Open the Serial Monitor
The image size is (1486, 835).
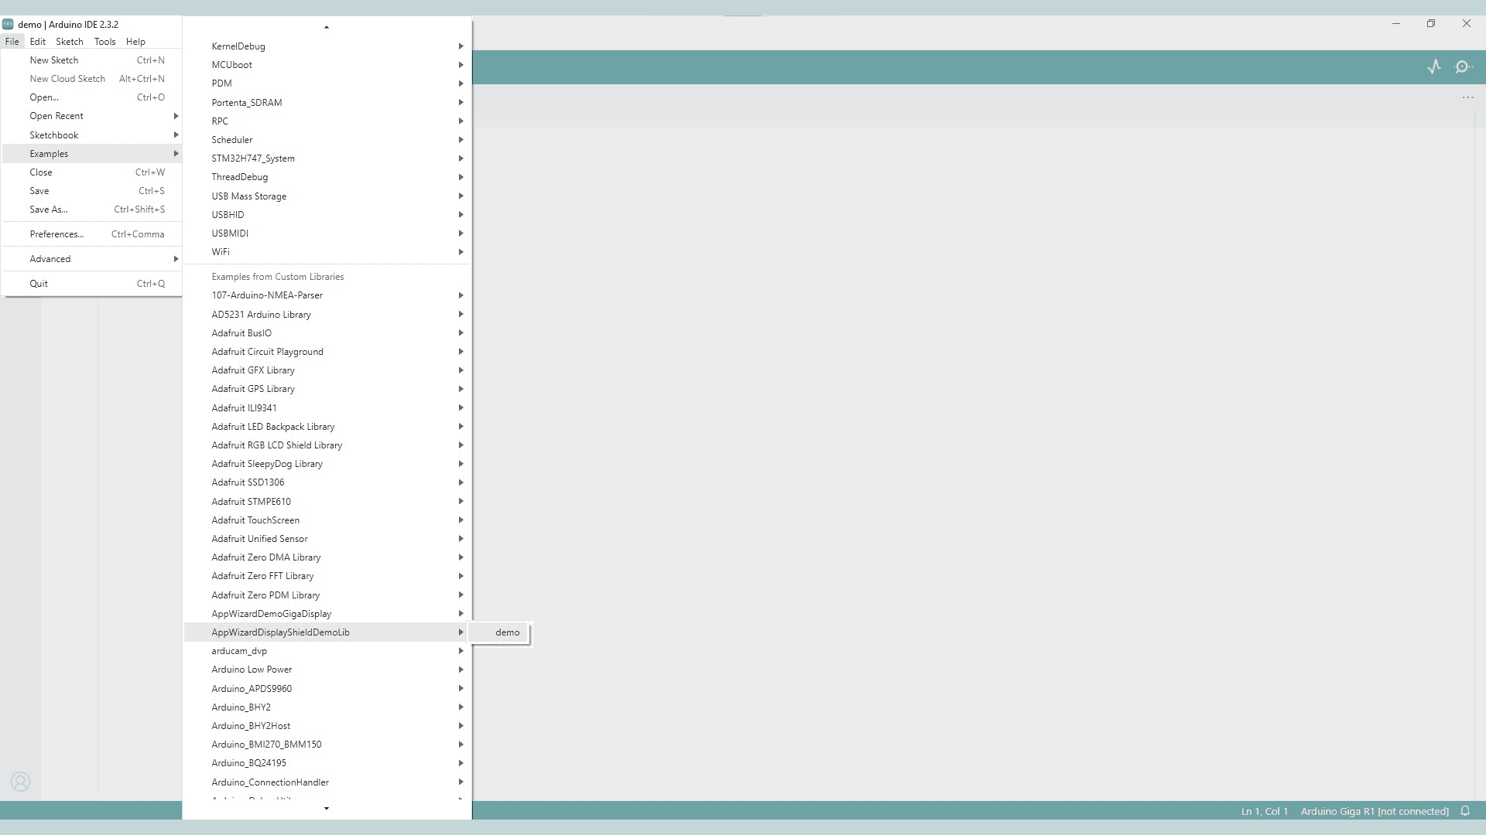1464,66
